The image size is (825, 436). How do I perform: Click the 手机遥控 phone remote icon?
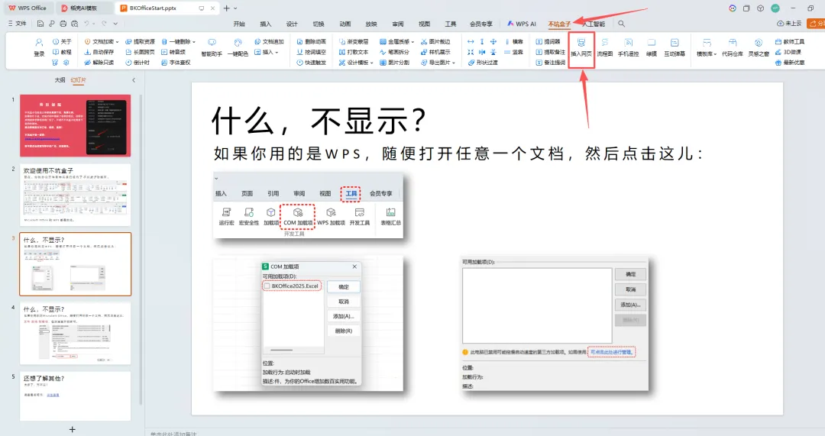[628, 47]
